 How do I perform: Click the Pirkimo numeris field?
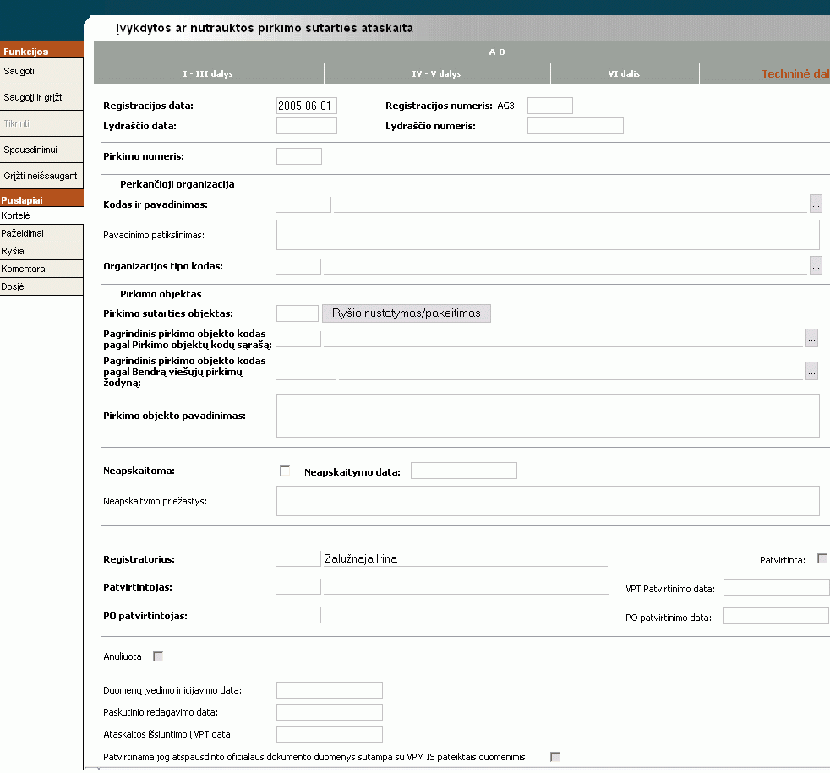point(299,156)
